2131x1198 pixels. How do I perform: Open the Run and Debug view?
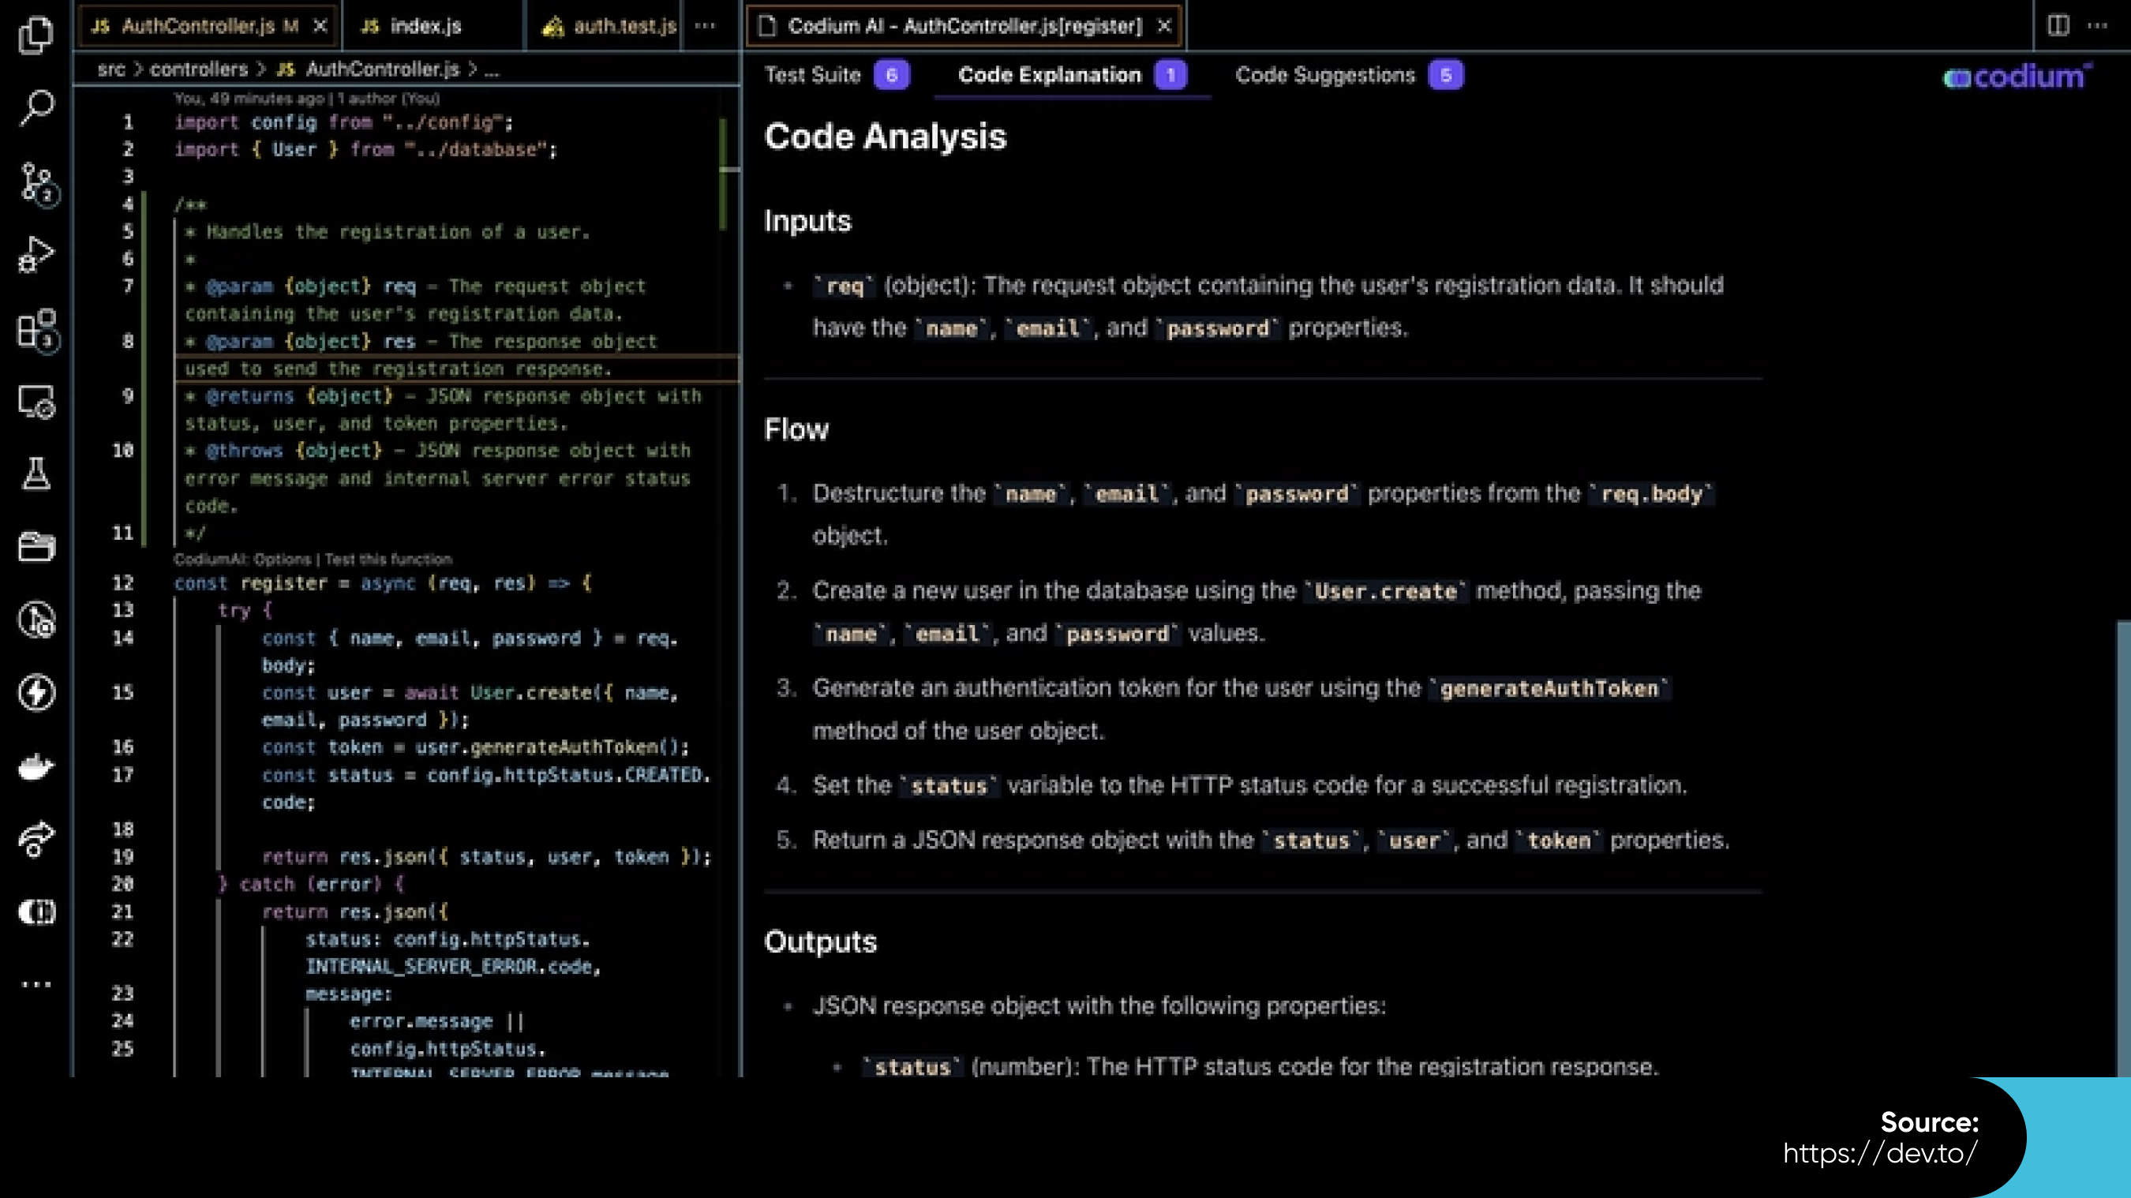(x=36, y=254)
